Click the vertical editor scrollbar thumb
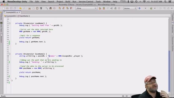 point(169,71)
